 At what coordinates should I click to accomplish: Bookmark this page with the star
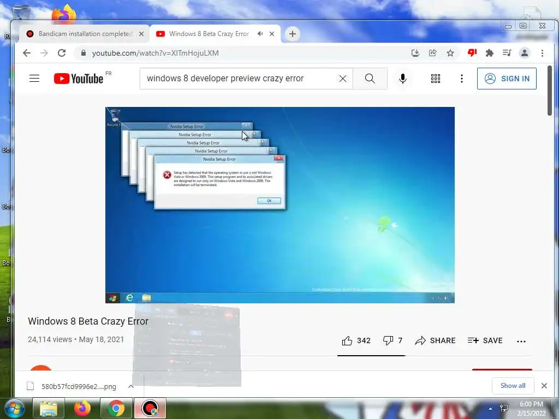point(450,53)
